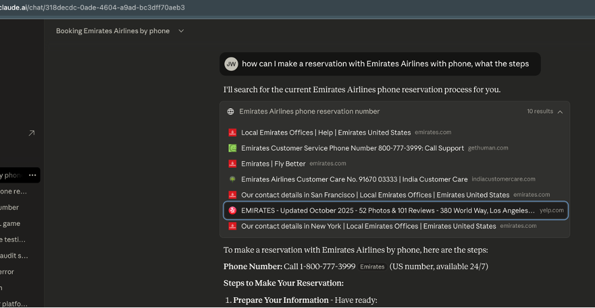
Task: Click the India Customer Care result favicon
Action: point(232,179)
